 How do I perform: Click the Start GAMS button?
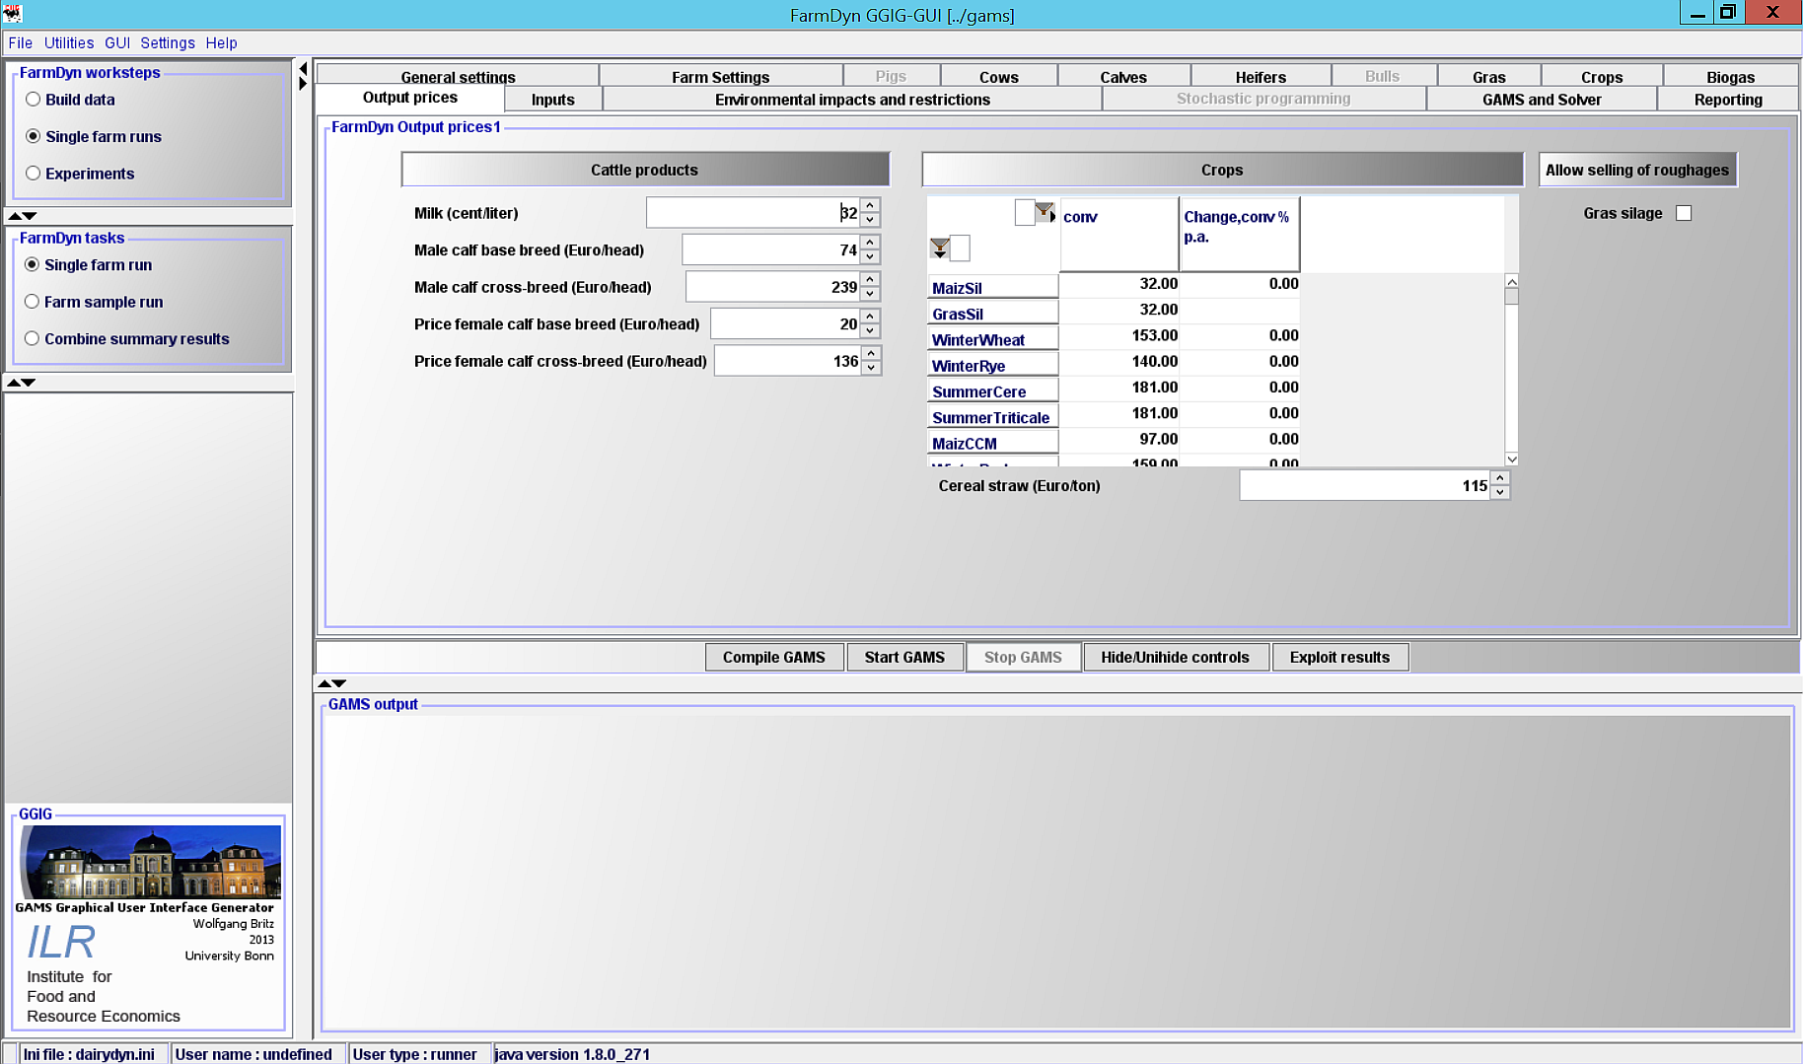click(x=904, y=657)
